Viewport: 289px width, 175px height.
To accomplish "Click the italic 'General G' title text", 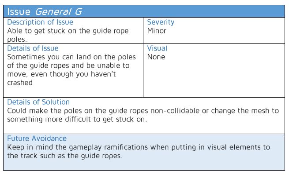I will point(59,12).
